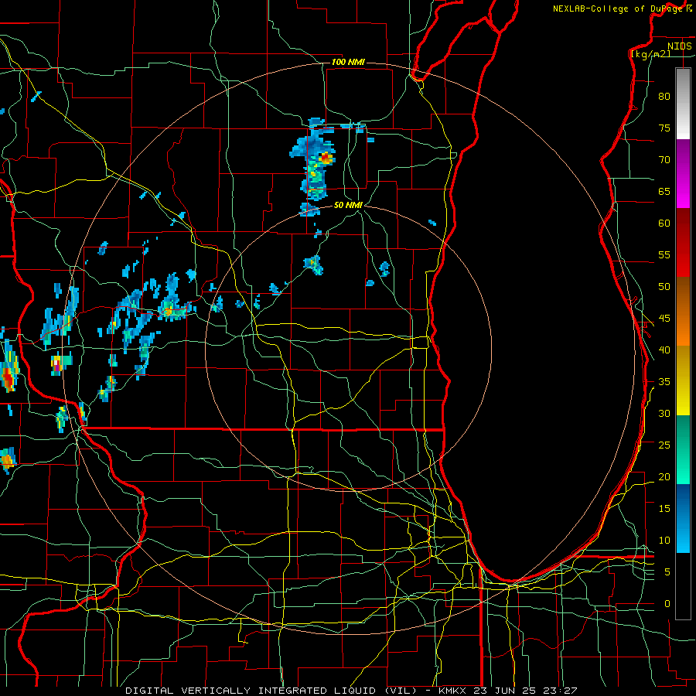Click the 50 value on the VIL scale
The height and width of the screenshot is (696, 696).
(x=664, y=286)
